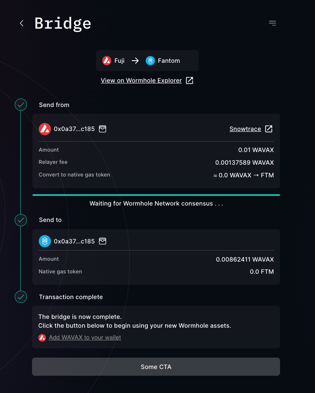Toggle the Transaction complete checkmark
315x393 pixels.
point(21,297)
